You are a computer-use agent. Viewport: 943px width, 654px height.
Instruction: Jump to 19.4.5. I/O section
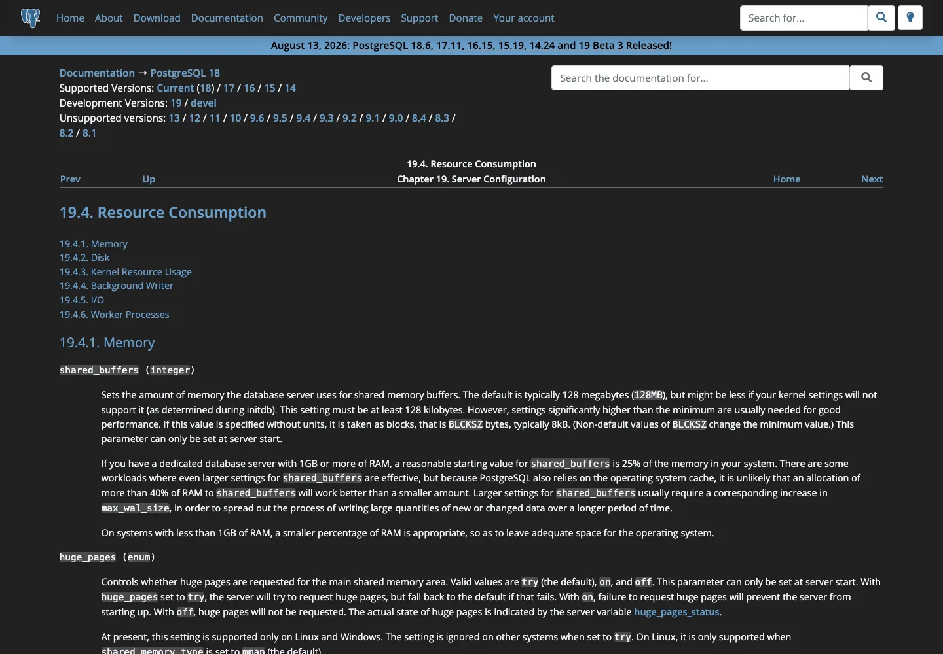pyautogui.click(x=82, y=300)
